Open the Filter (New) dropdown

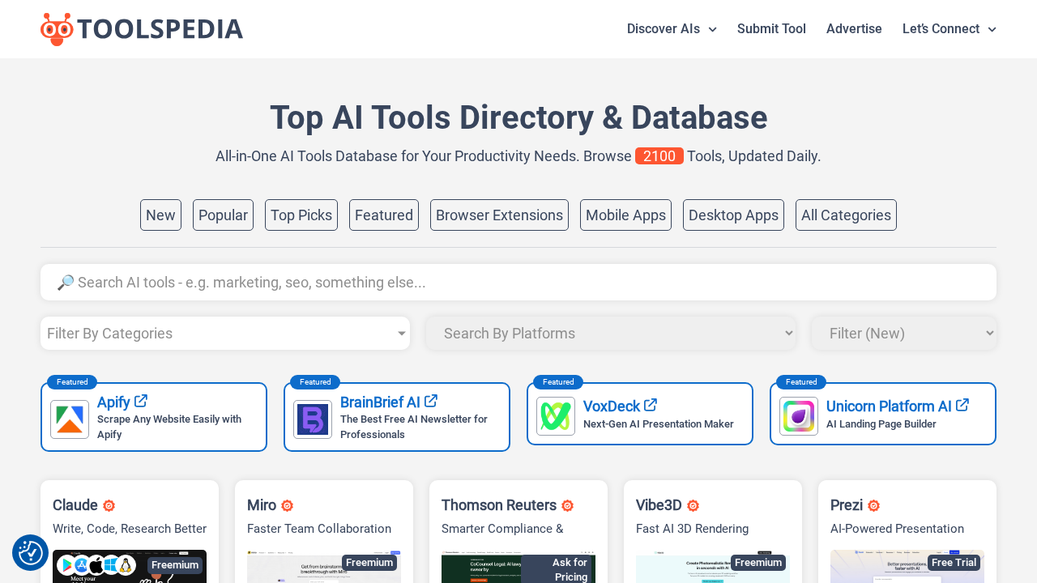(904, 333)
